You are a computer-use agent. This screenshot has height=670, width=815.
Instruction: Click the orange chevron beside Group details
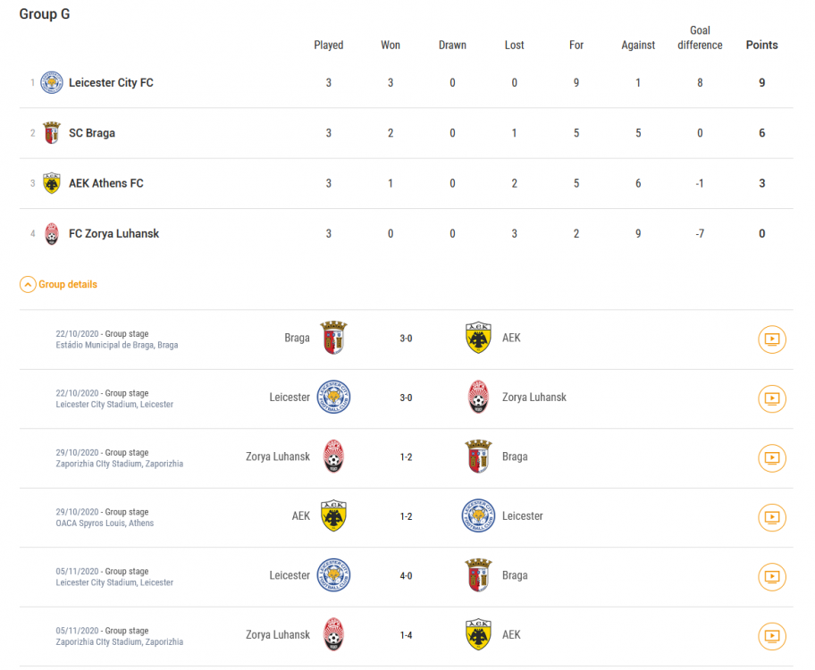[28, 284]
